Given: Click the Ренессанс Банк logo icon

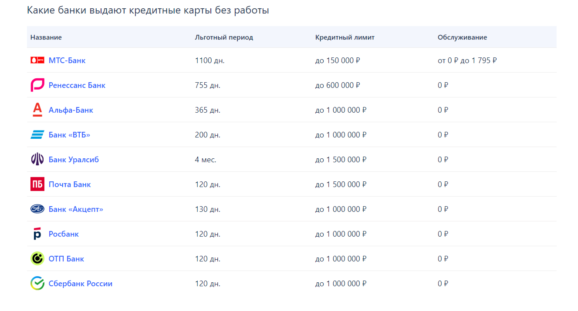Looking at the screenshot, I should click(37, 85).
